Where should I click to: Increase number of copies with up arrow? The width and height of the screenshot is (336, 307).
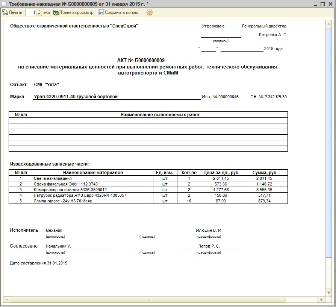pyautogui.click(x=39, y=11)
